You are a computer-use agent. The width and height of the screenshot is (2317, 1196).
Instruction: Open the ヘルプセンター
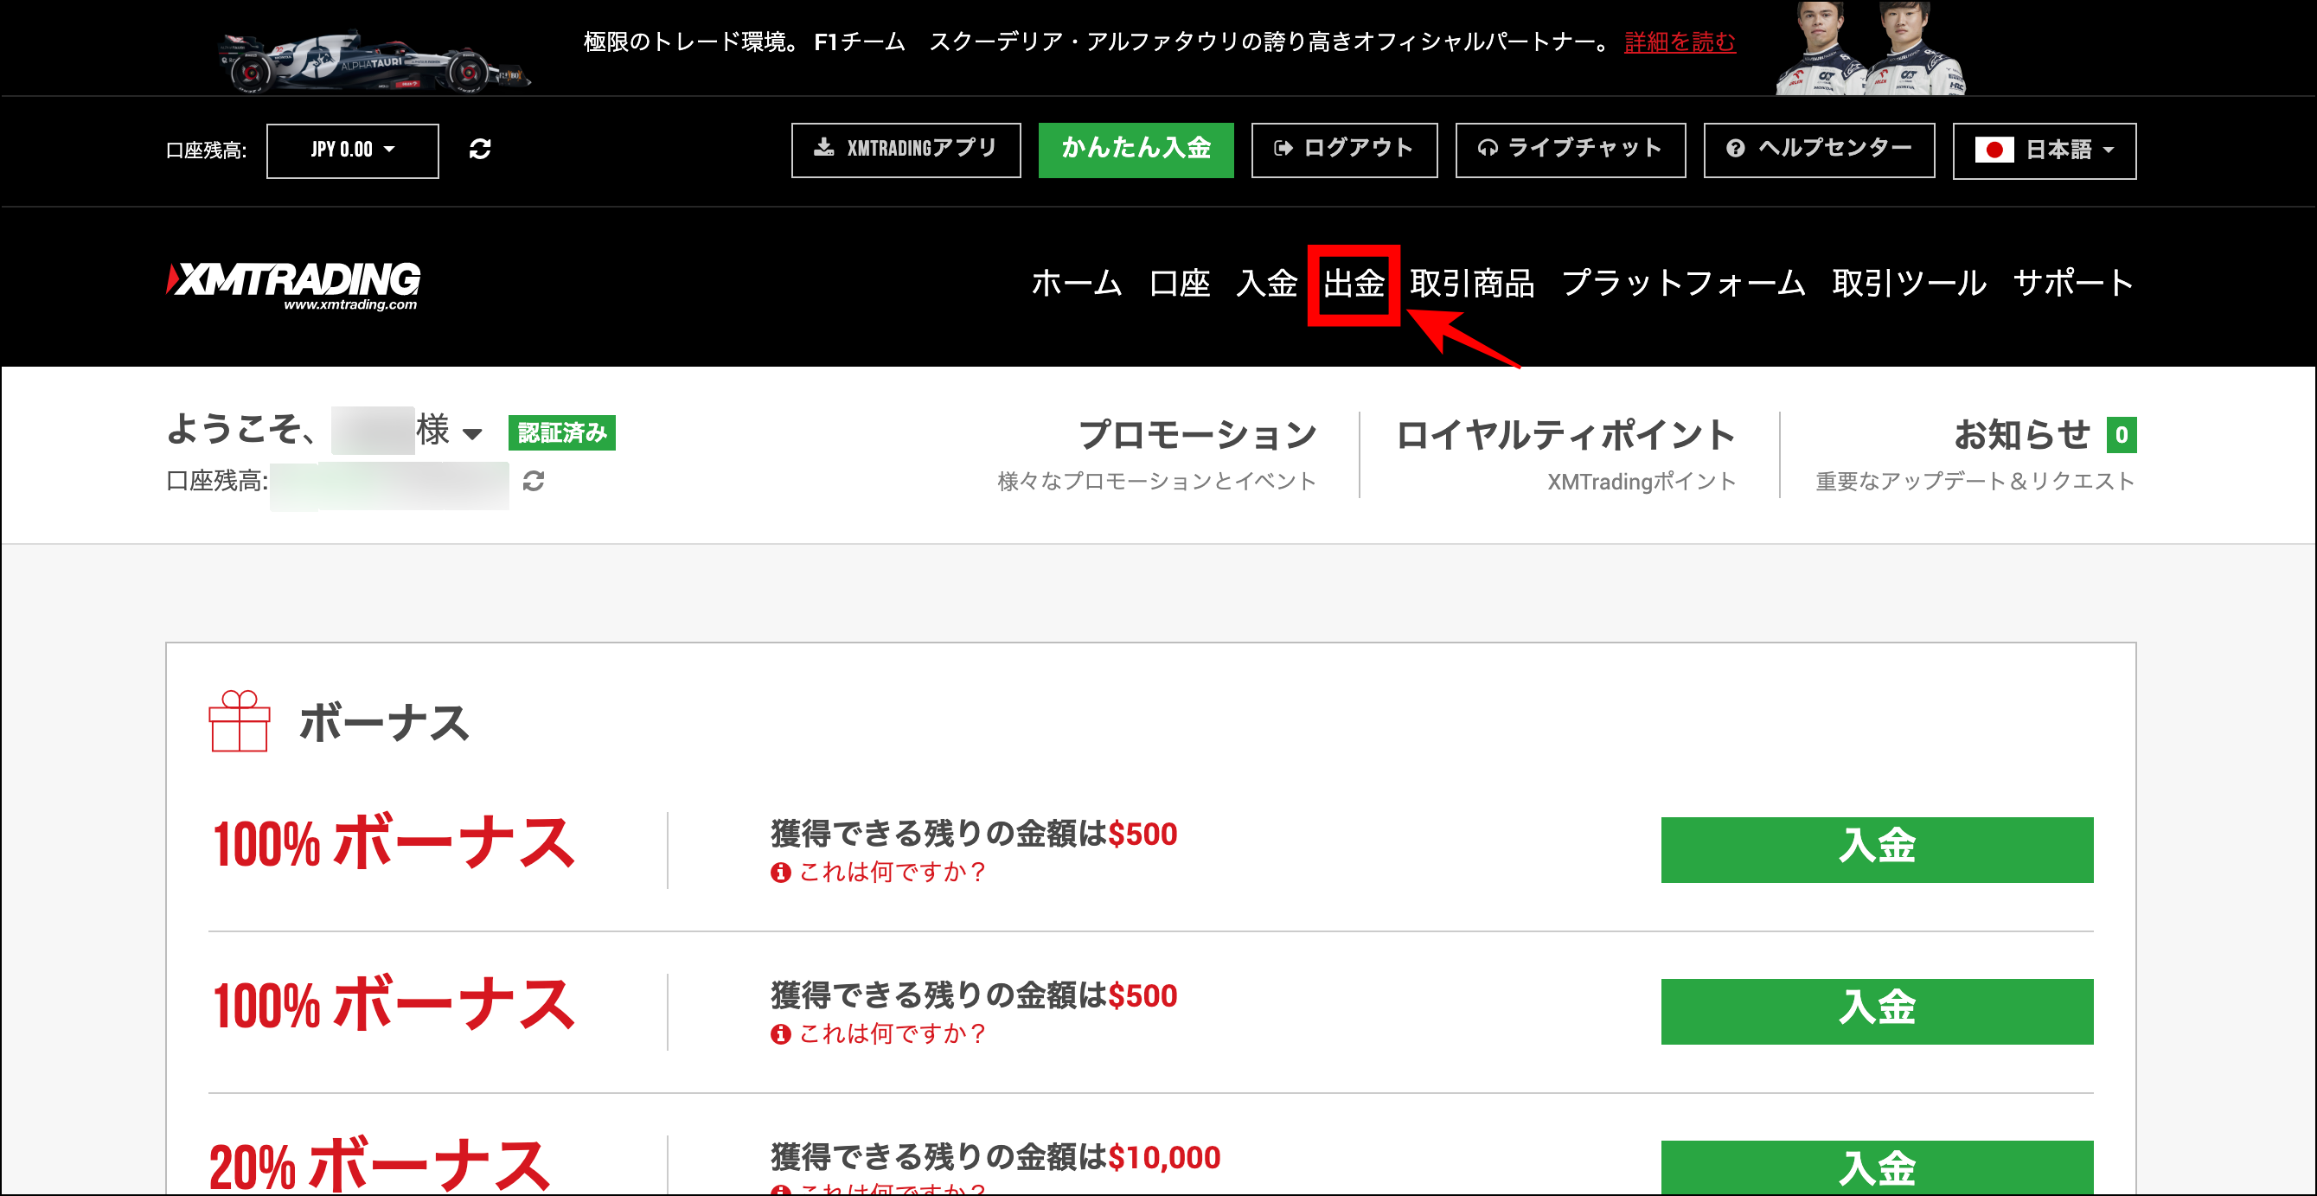click(x=1819, y=150)
